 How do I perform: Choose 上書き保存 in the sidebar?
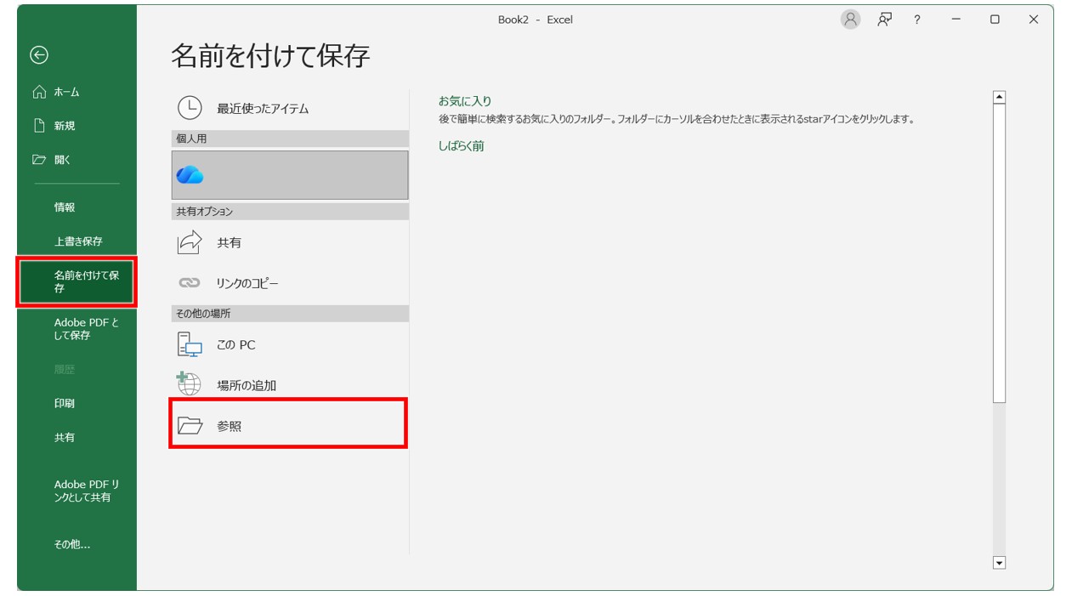pyautogui.click(x=77, y=241)
